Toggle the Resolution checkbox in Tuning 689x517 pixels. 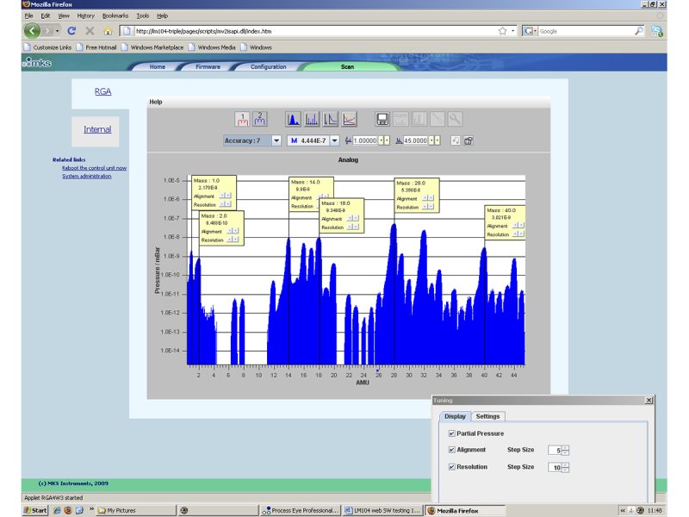[x=452, y=467]
